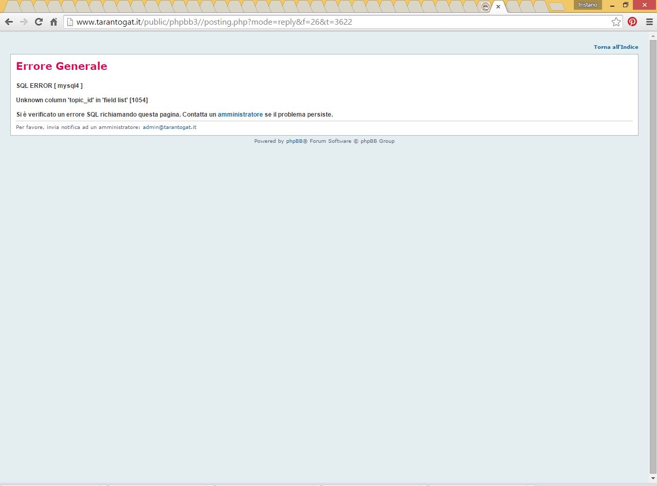Image resolution: width=657 pixels, height=486 pixels.
Task: Open the phpBB link in the footer
Action: (294, 141)
